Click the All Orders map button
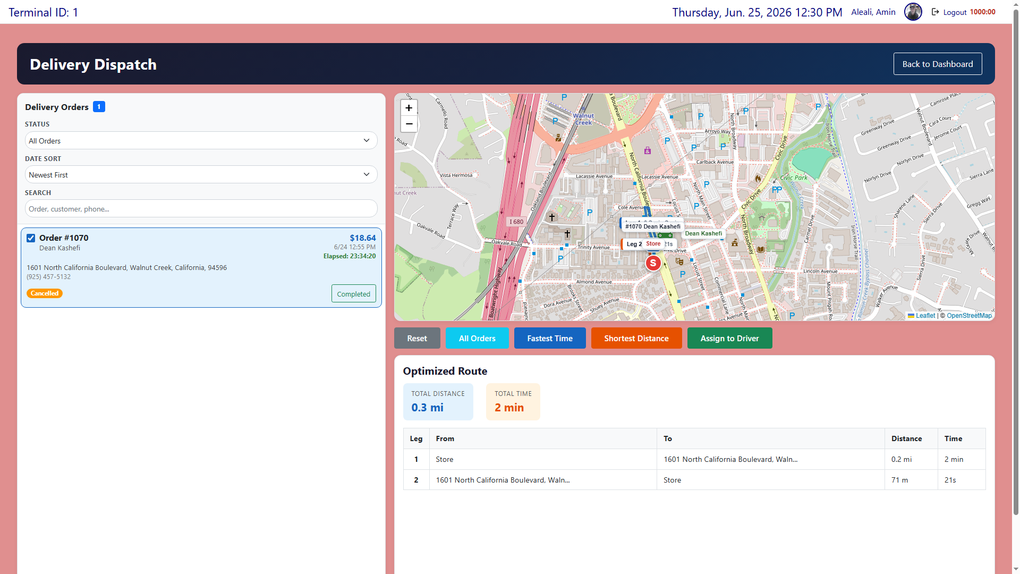This screenshot has height=574, width=1020. pyautogui.click(x=477, y=338)
